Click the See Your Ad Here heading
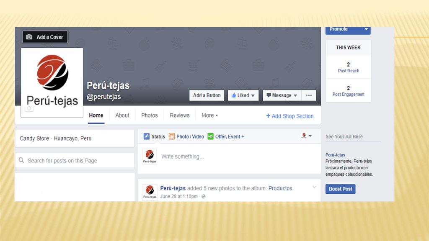The image size is (429, 241). (x=344, y=137)
